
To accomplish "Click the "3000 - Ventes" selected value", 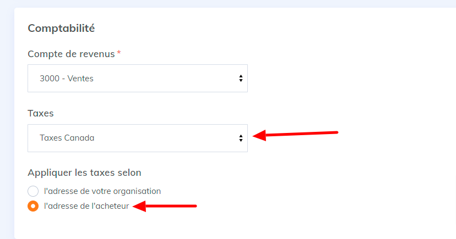I will (67, 79).
